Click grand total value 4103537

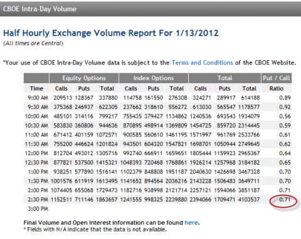[x=249, y=200]
